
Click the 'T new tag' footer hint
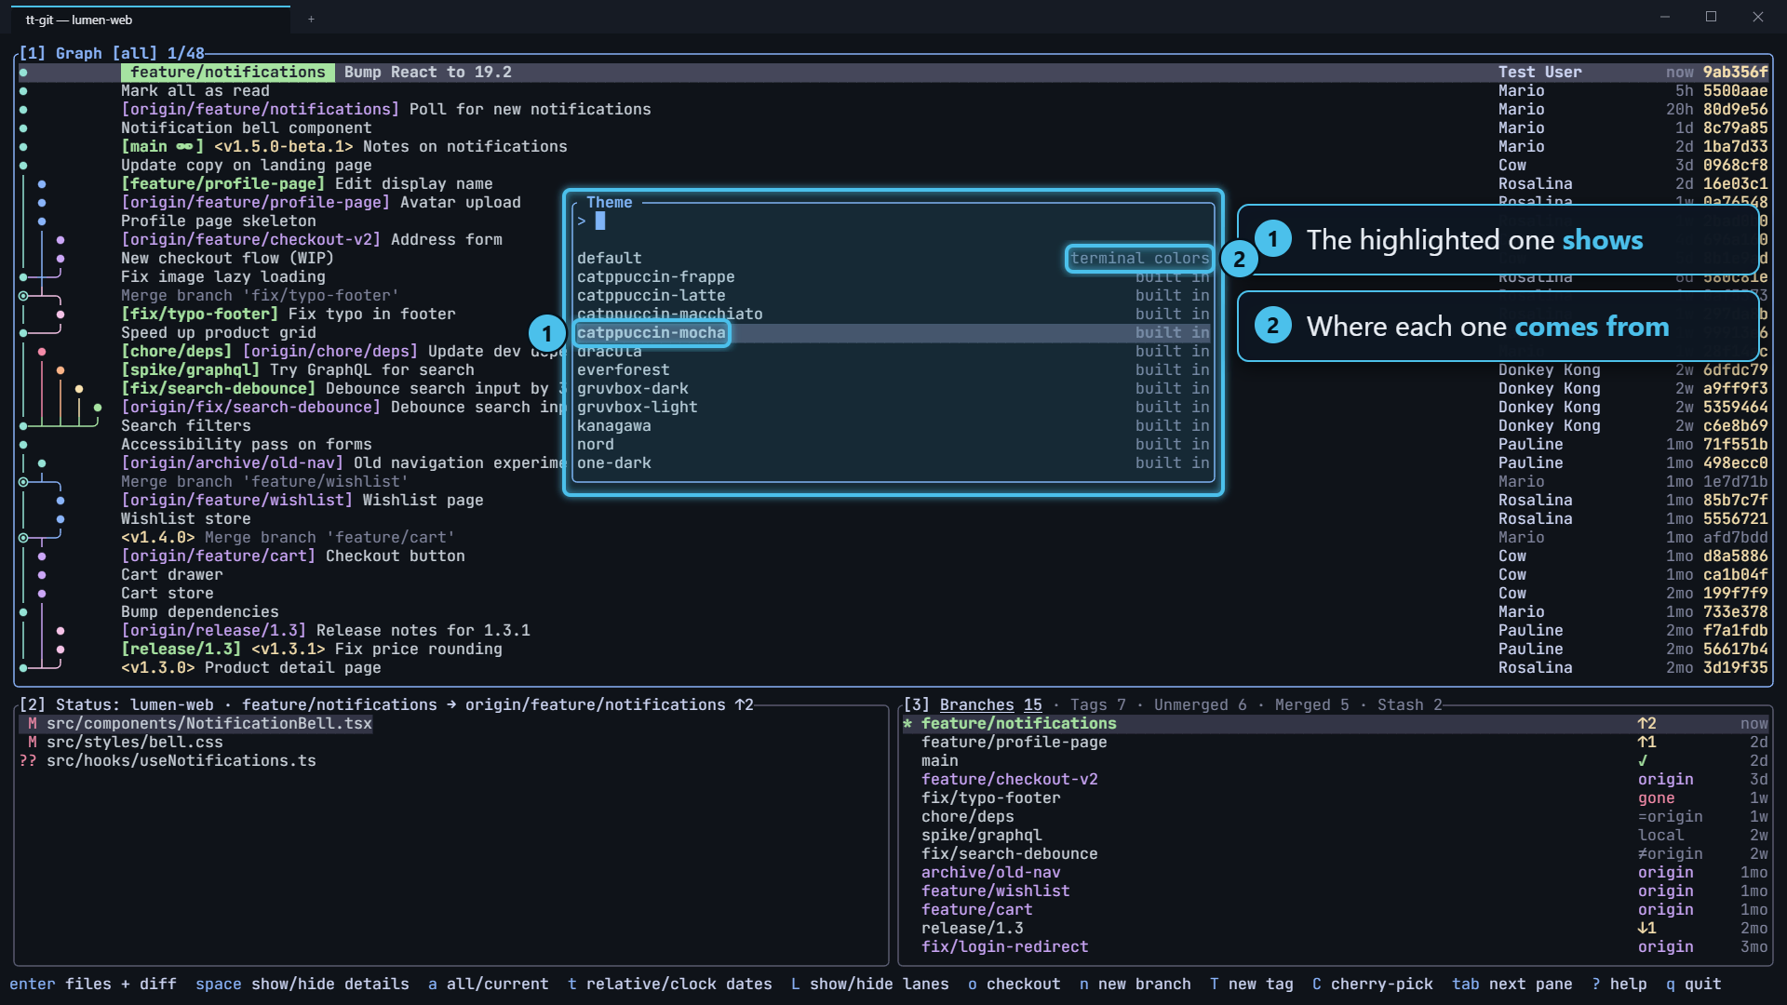tap(1252, 984)
